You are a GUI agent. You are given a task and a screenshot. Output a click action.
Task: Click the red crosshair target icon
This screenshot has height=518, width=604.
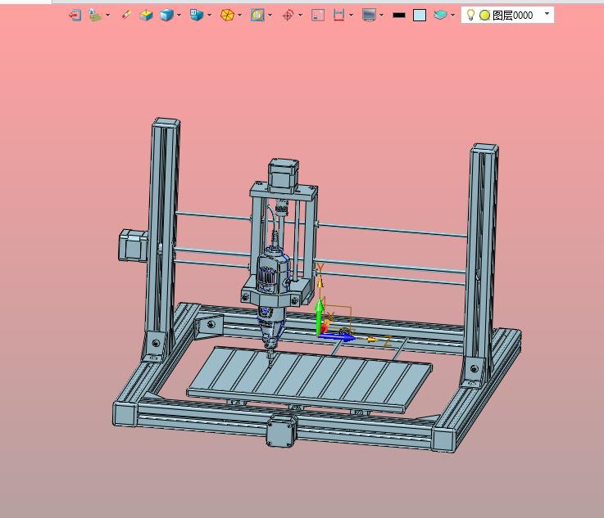coord(288,16)
